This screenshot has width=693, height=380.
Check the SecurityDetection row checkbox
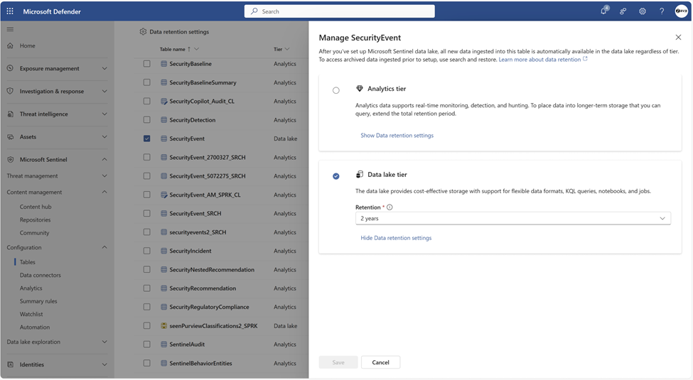(x=146, y=120)
